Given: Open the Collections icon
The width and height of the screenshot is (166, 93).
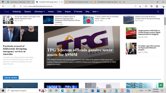Looking at the screenshot, I should (x=151, y=6).
